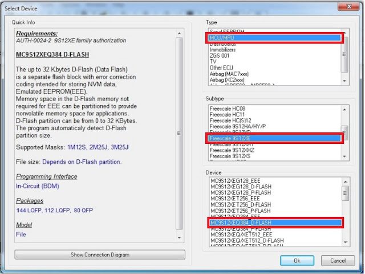This screenshot has height=274, width=365.
Task: Dismiss the dialog with Cancel
Action: (x=338, y=260)
